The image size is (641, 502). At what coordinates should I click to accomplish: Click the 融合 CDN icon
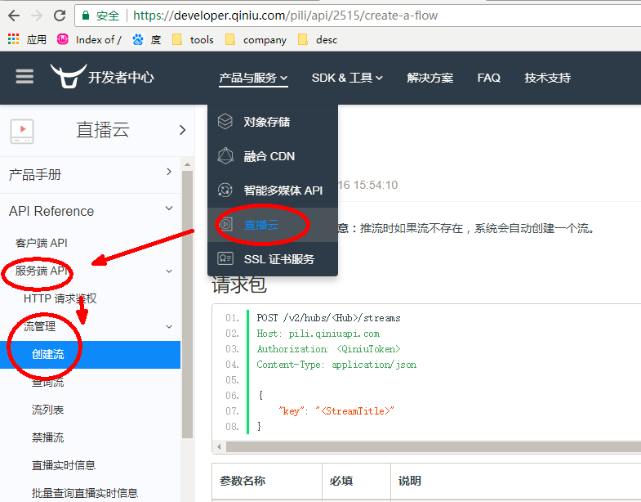(225, 156)
